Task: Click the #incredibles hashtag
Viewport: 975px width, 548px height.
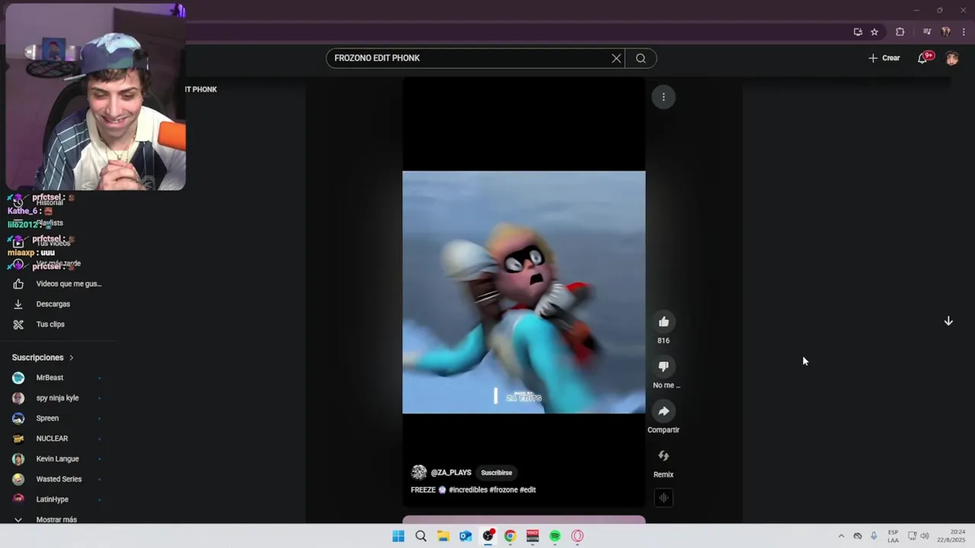Action: pyautogui.click(x=468, y=490)
